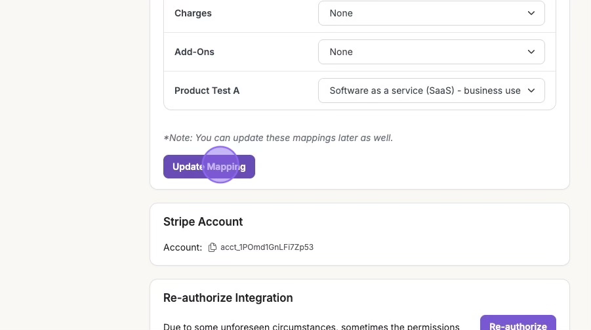591x330 pixels.
Task: Click the Stripe Account heading
Action: (x=203, y=222)
